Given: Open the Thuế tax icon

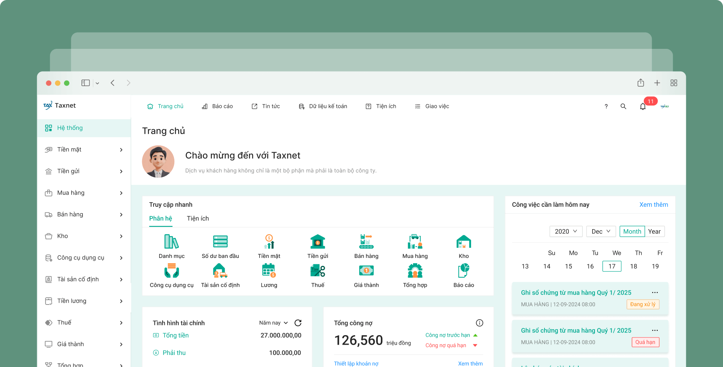Looking at the screenshot, I should coord(318,271).
